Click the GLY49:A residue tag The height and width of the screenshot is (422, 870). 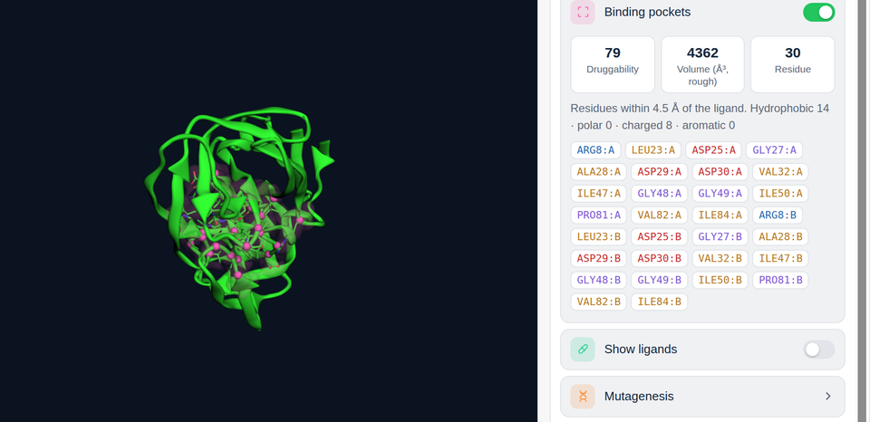click(x=720, y=194)
